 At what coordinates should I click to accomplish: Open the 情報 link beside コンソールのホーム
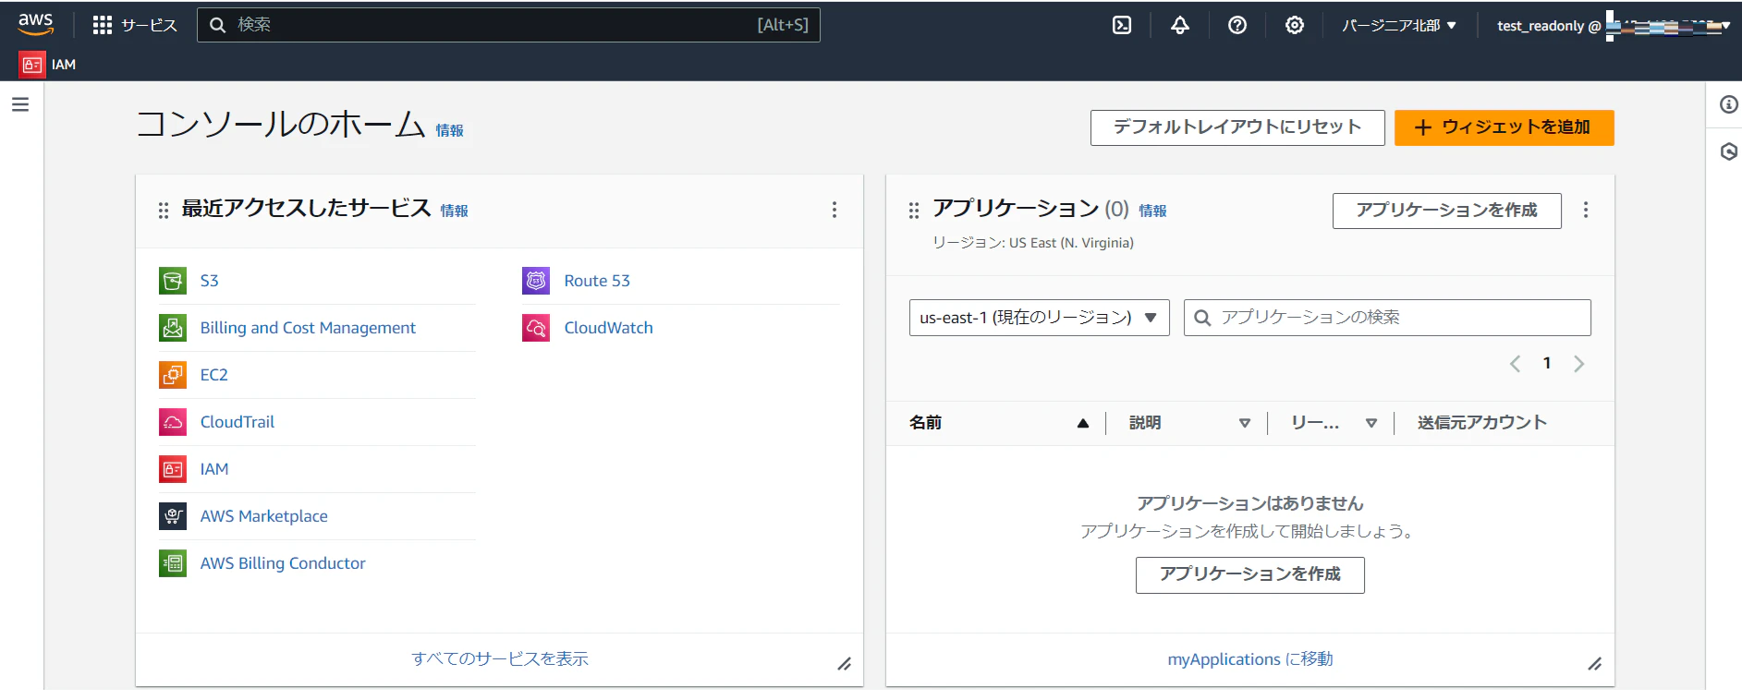(x=450, y=131)
